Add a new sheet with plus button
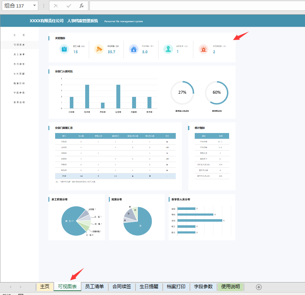 pyautogui.click(x=259, y=287)
